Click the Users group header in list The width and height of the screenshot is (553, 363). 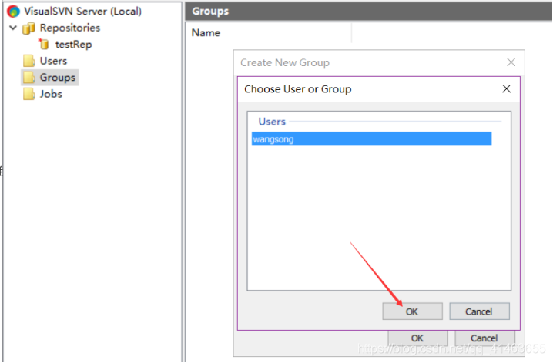(272, 122)
